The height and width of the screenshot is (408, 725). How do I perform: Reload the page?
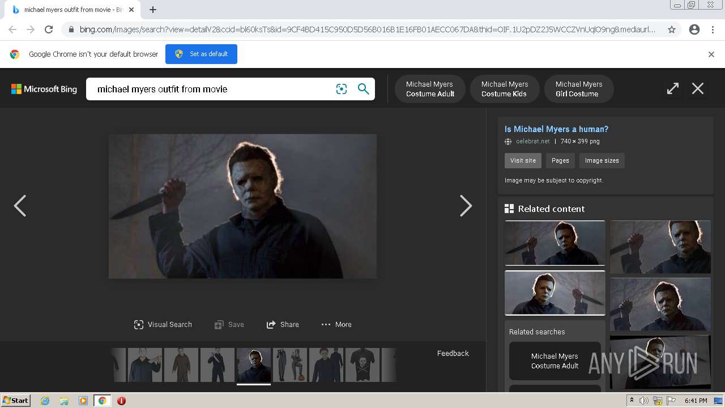[x=49, y=29]
